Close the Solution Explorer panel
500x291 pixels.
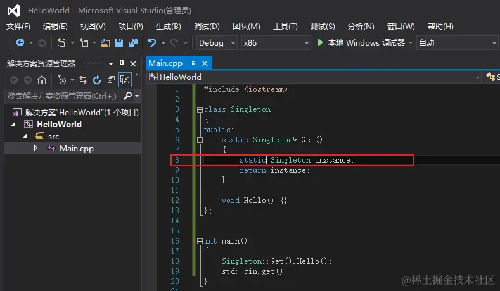133,64
